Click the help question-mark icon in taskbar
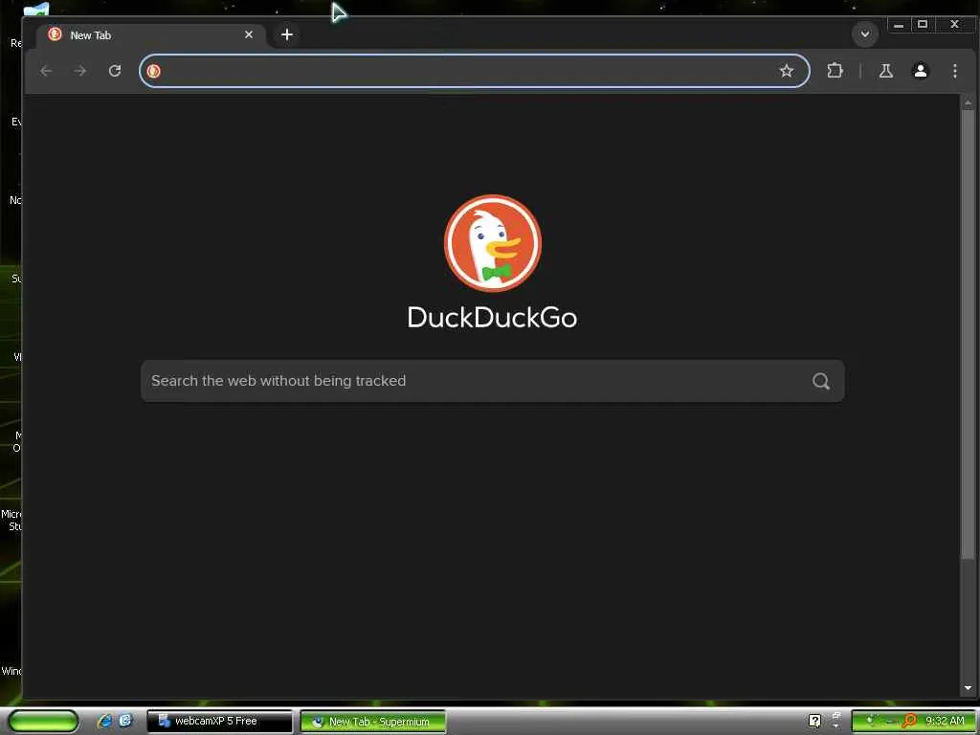Image resolution: width=980 pixels, height=735 pixels. click(x=814, y=721)
